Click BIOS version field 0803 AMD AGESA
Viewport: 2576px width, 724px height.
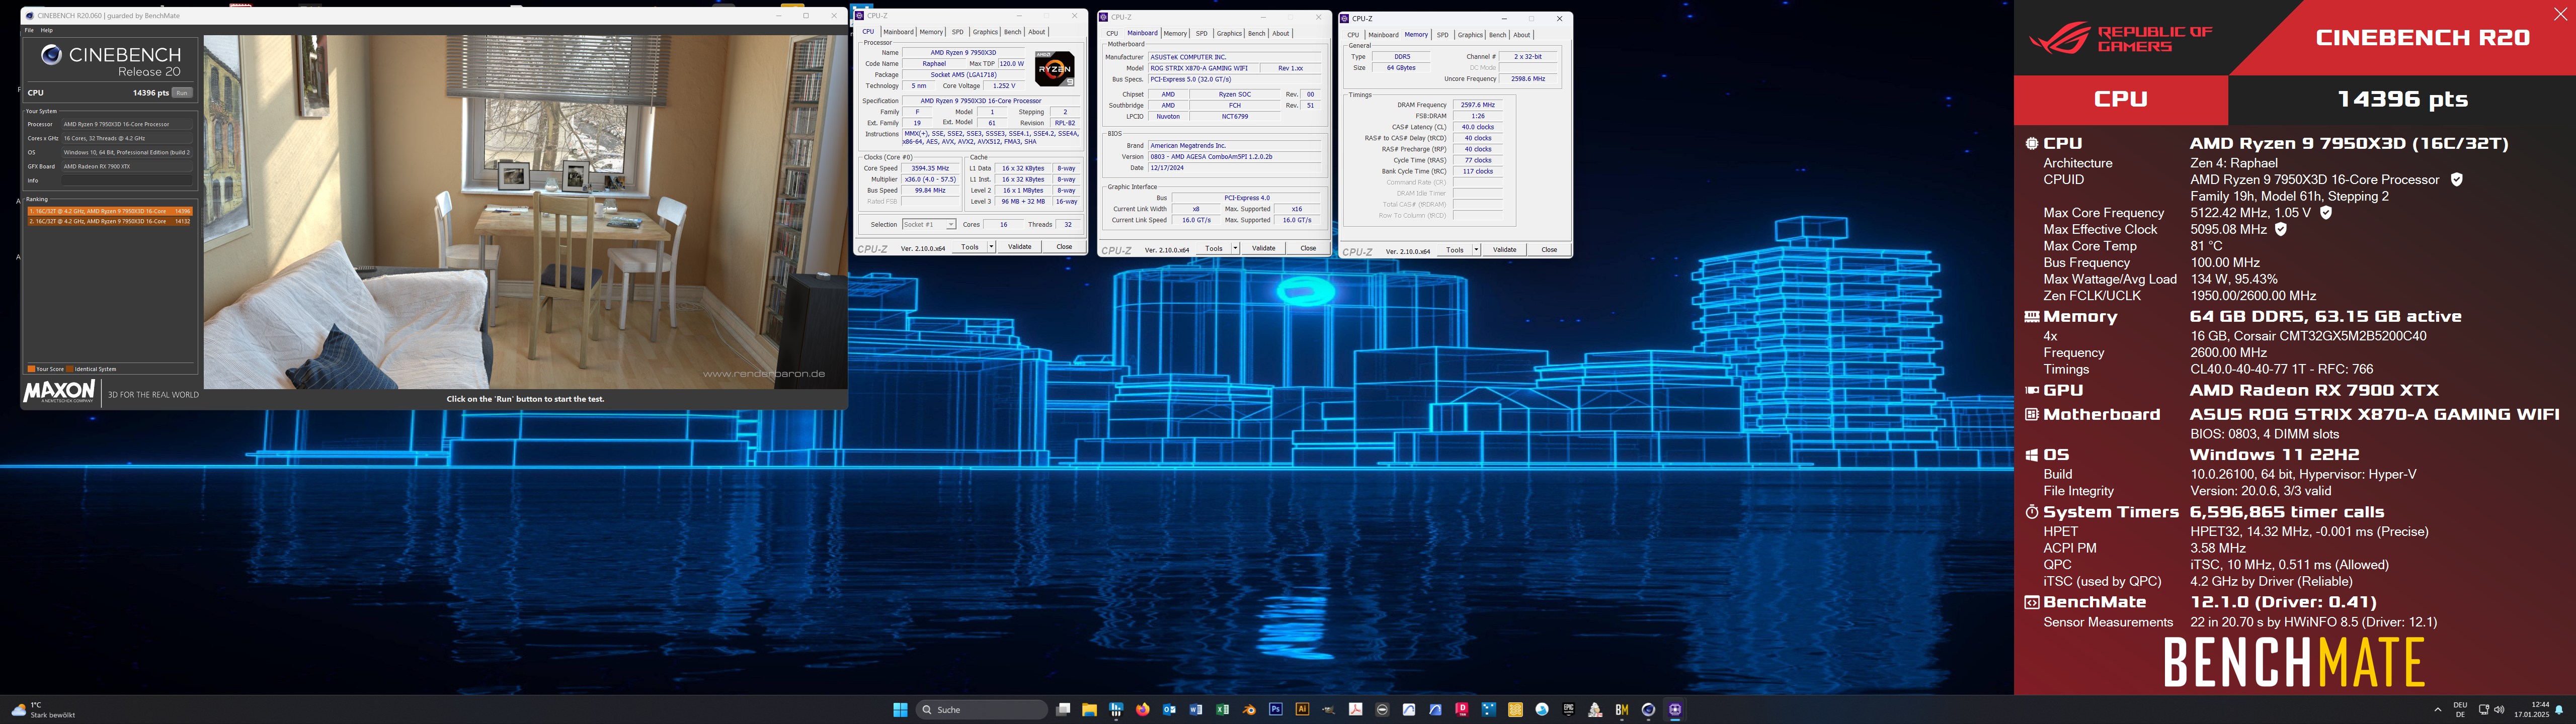click(1234, 157)
